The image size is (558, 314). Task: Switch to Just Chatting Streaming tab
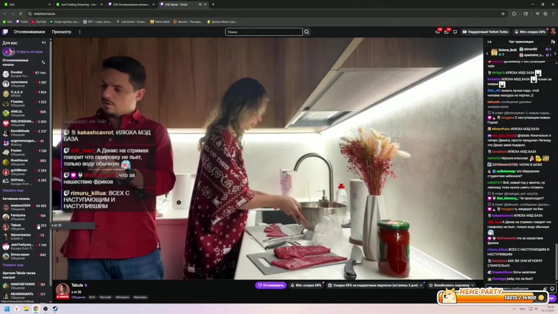(78, 4)
